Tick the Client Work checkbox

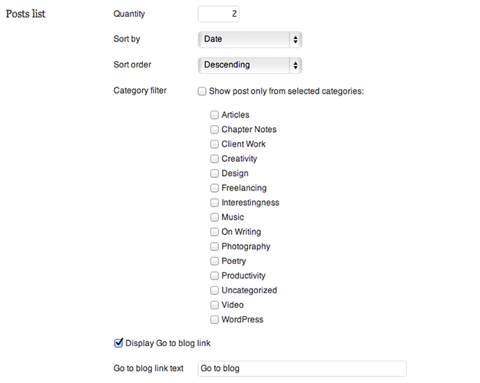pyautogui.click(x=215, y=144)
